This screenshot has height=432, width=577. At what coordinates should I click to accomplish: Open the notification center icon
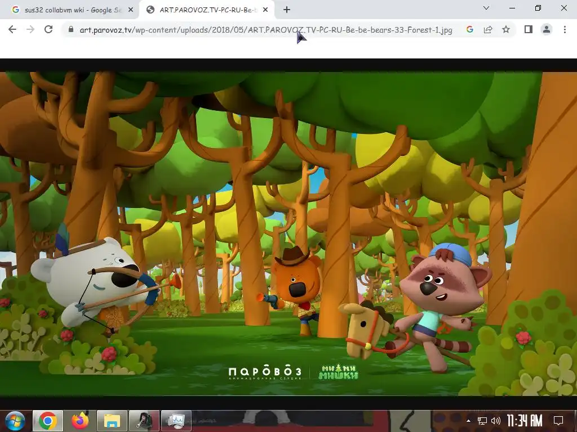coord(558,421)
